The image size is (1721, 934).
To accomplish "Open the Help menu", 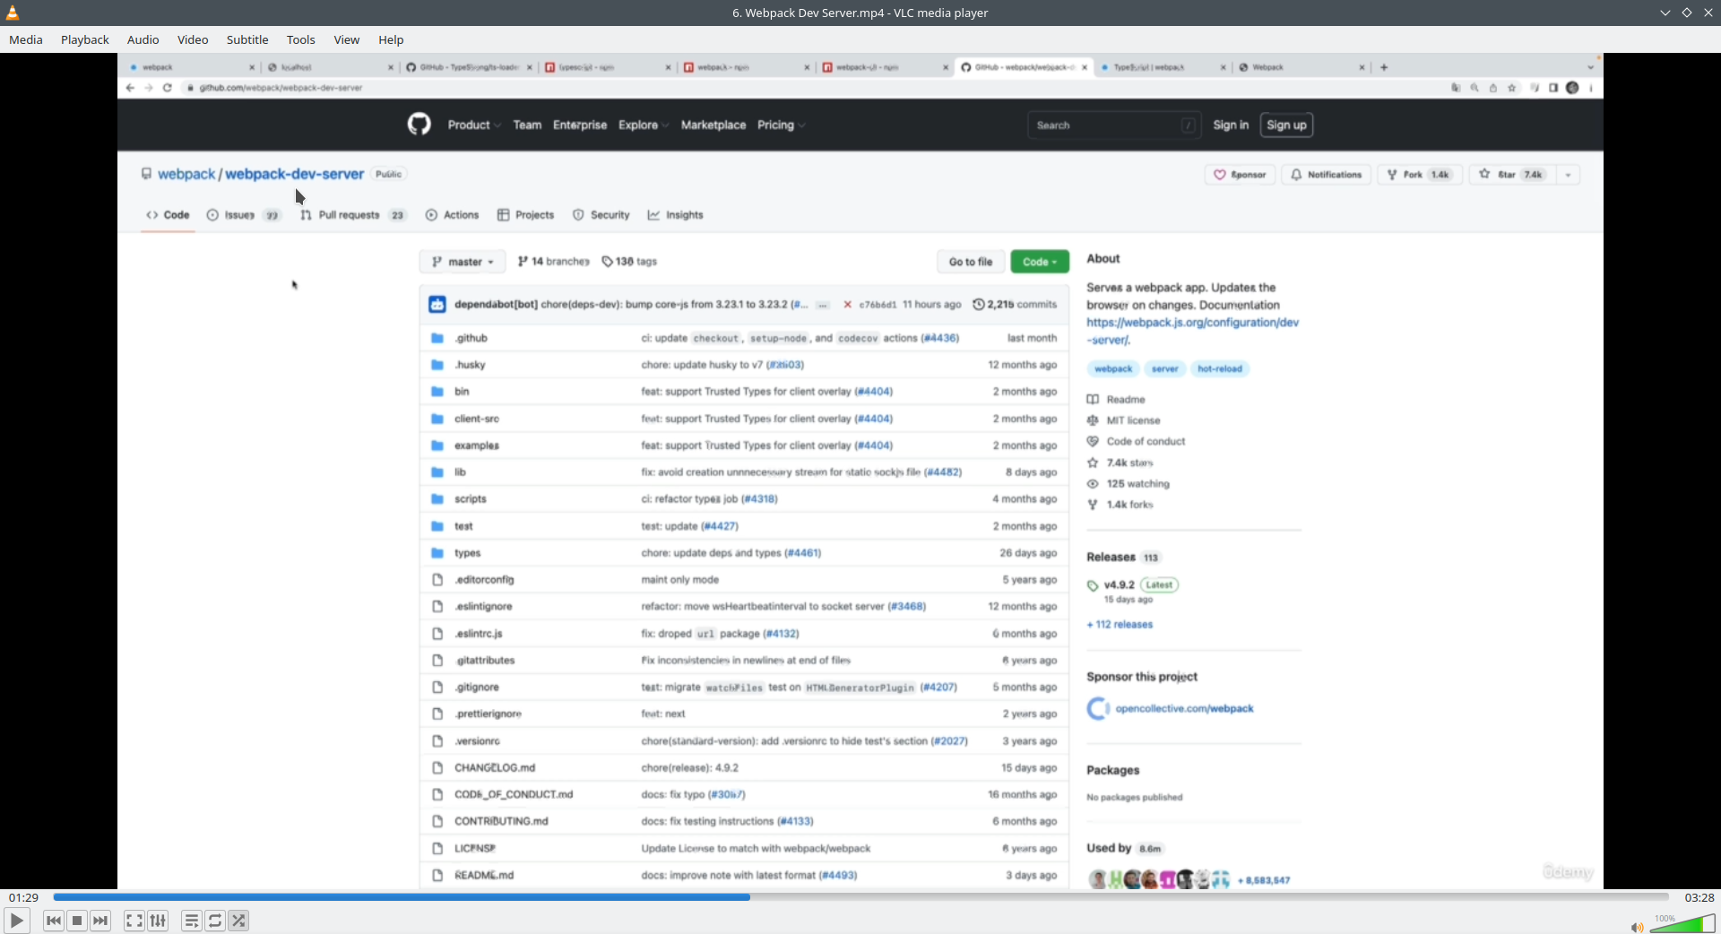I will [391, 39].
